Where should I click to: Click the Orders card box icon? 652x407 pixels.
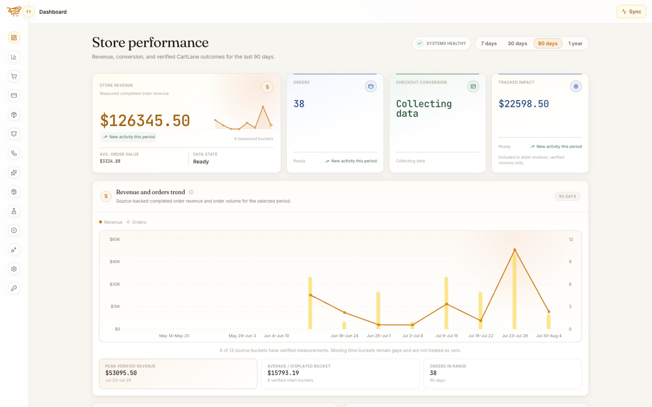click(x=371, y=86)
